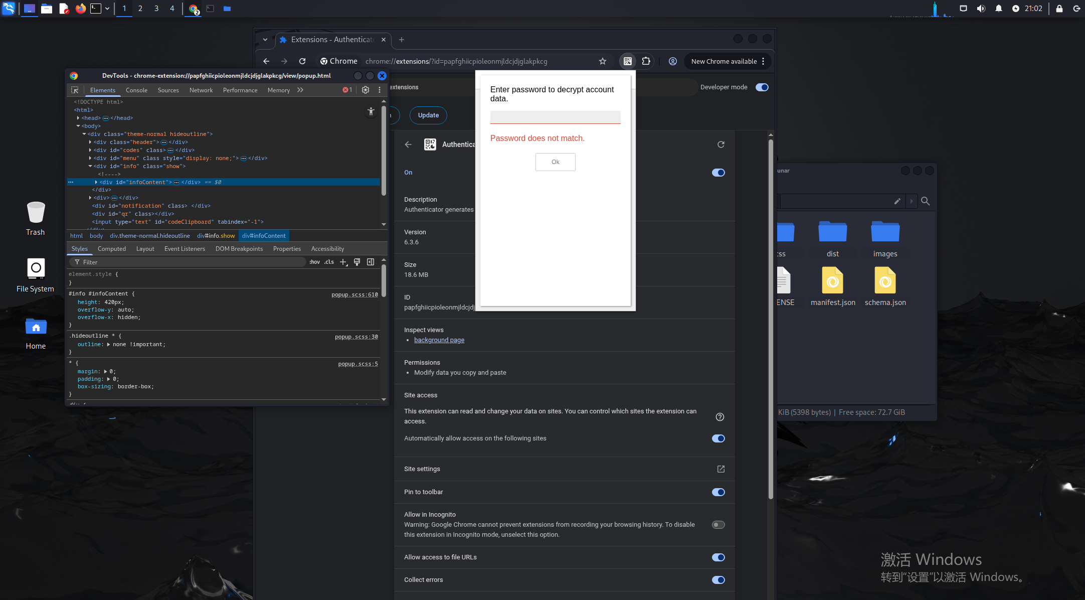Viewport: 1085px width, 600px height.
Task: Switch to the Console tab
Action: (136, 90)
